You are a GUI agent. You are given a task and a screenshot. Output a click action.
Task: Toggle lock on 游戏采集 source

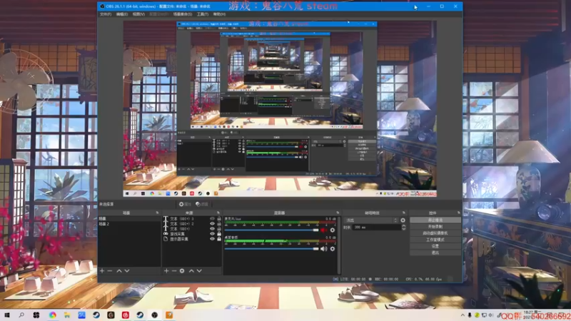click(219, 234)
